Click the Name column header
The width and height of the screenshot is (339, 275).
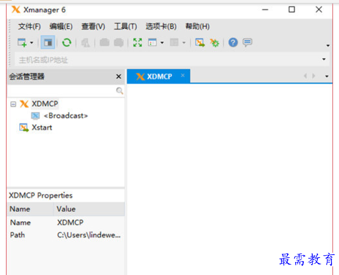(x=30, y=209)
